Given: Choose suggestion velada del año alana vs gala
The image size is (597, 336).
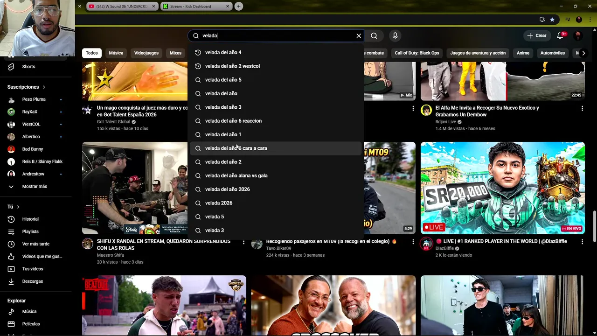Looking at the screenshot, I should tap(276, 175).
